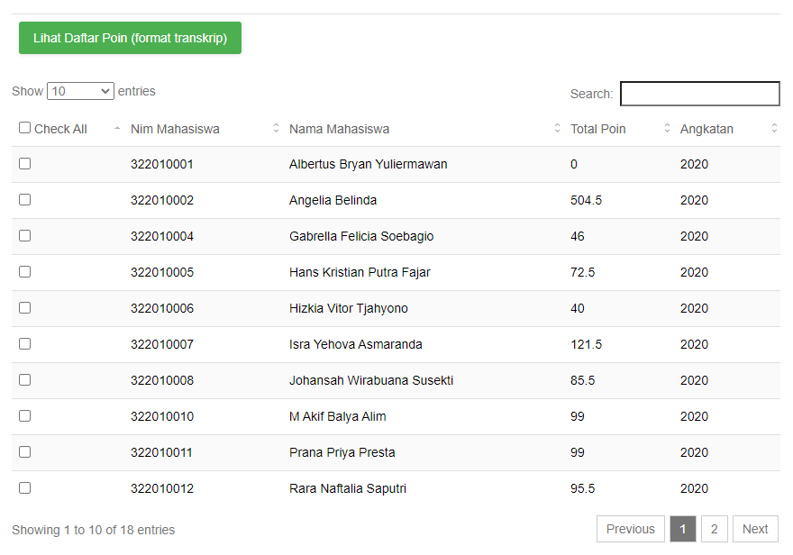Click the sort arrows for Total Poin column
This screenshot has height=555, width=793.
point(667,128)
